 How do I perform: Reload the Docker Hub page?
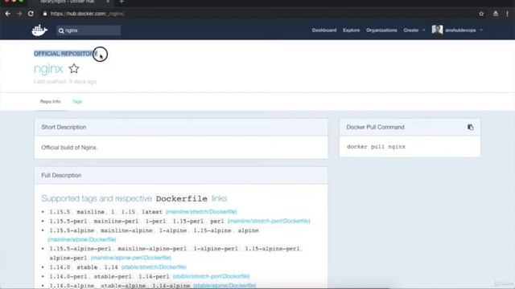[x=31, y=14]
